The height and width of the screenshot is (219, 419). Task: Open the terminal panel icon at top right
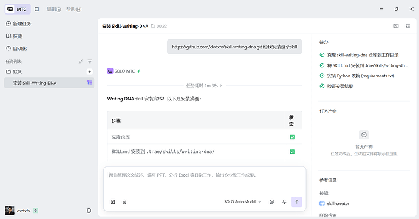[x=396, y=26]
